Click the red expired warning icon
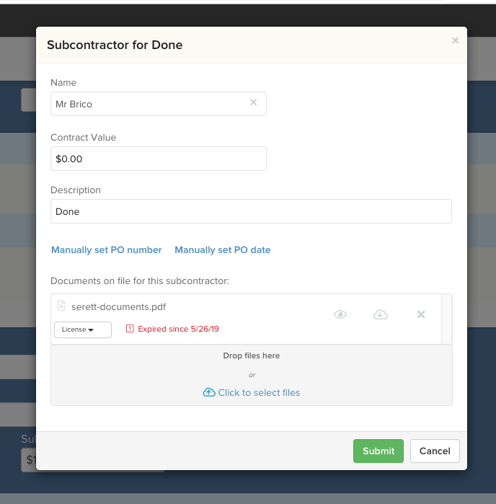Viewport: 496px width, 504px height. (130, 329)
